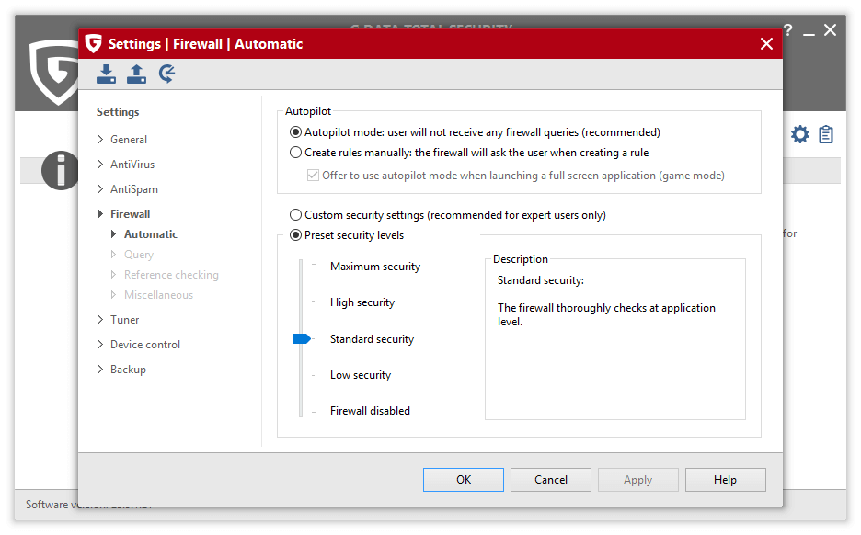Expand the Backup settings node
The image size is (861, 535).
tap(100, 370)
